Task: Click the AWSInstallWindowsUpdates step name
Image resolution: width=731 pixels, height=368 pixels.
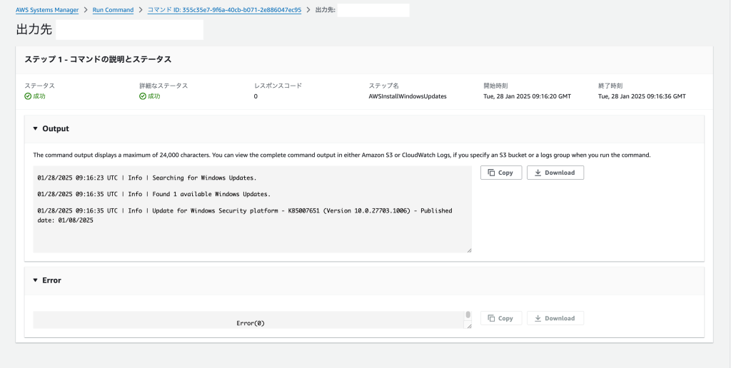Action: coord(408,96)
